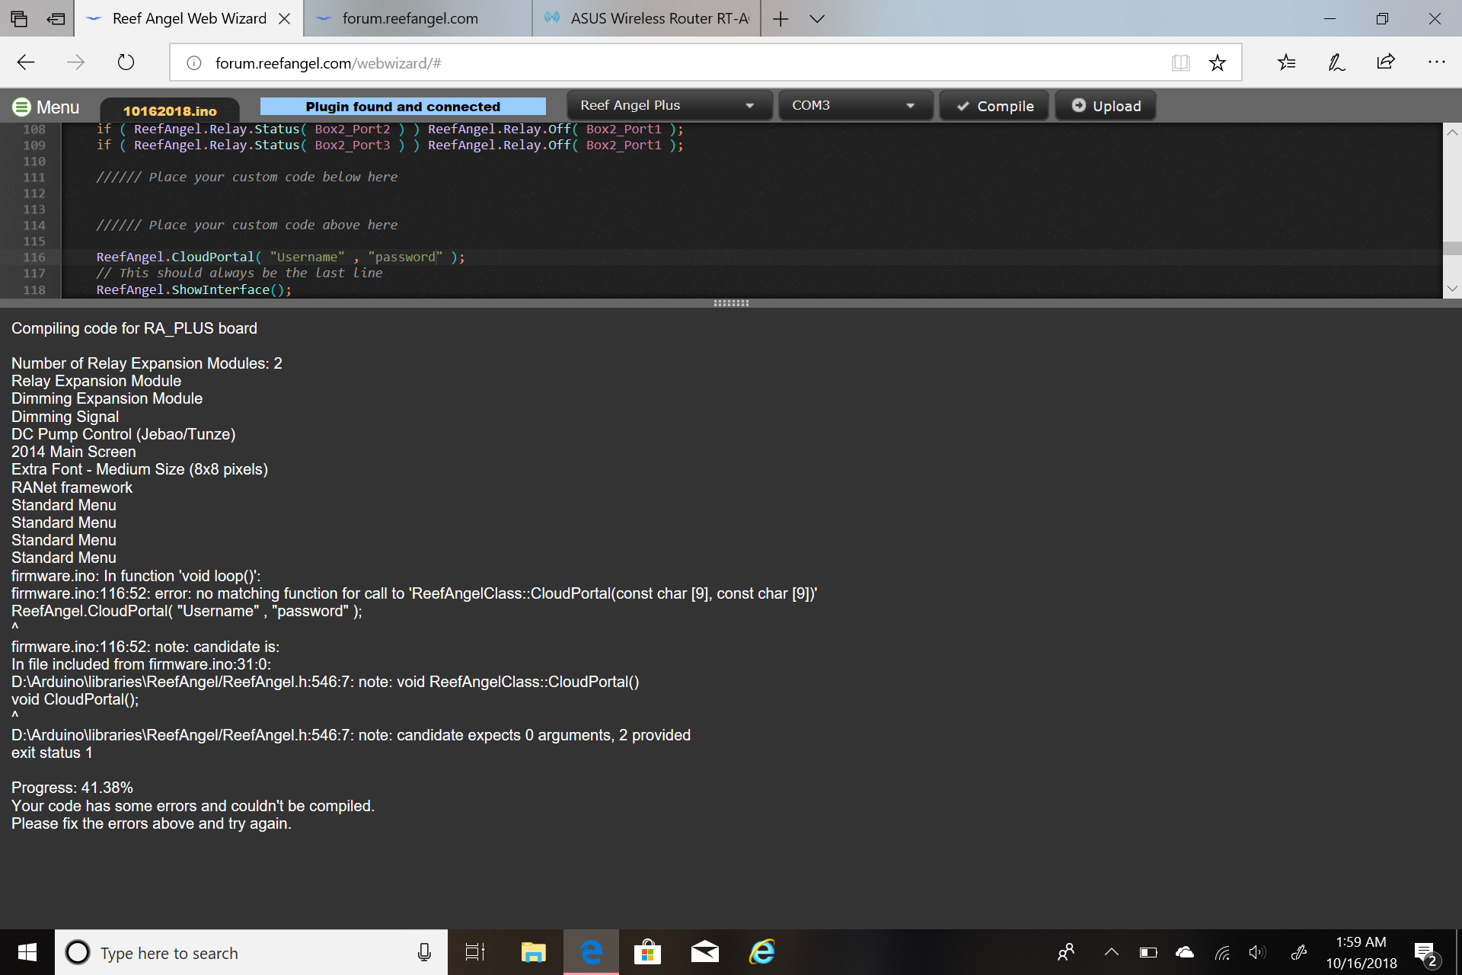This screenshot has height=975, width=1462.
Task: Click the battery status icon
Action: pyautogui.click(x=1148, y=952)
